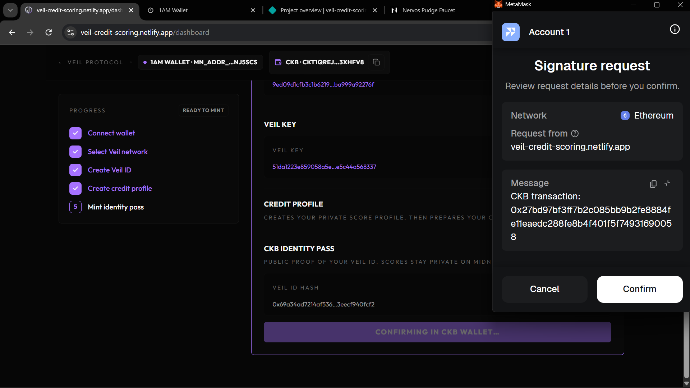
Task: Open the tab search dropdown arrow
Action: pos(10,10)
